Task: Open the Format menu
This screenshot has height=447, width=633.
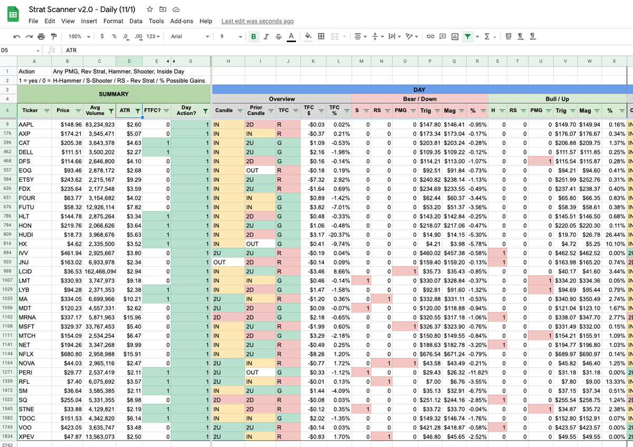Action: 113,21
